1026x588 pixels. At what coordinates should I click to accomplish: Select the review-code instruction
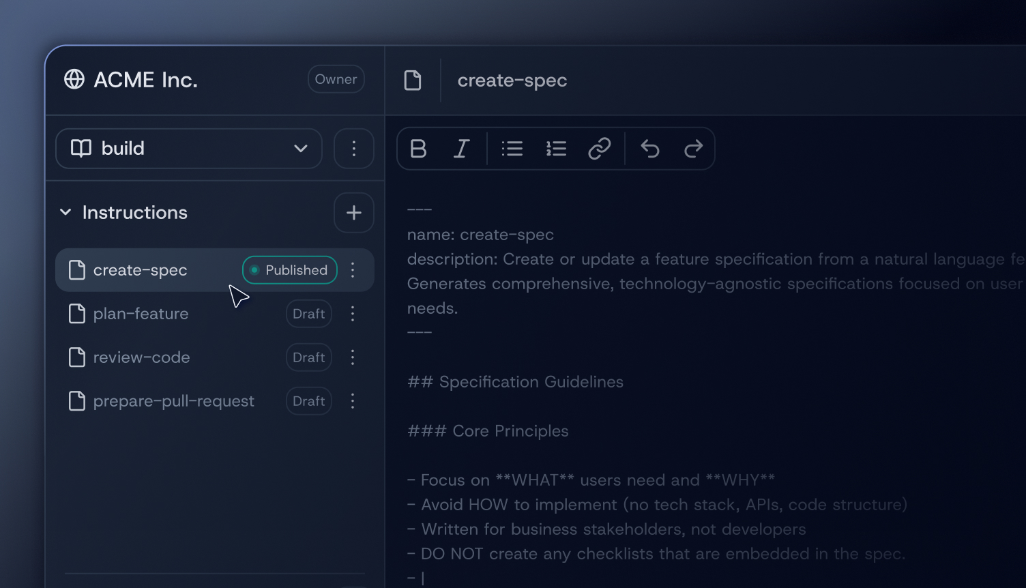click(x=141, y=357)
